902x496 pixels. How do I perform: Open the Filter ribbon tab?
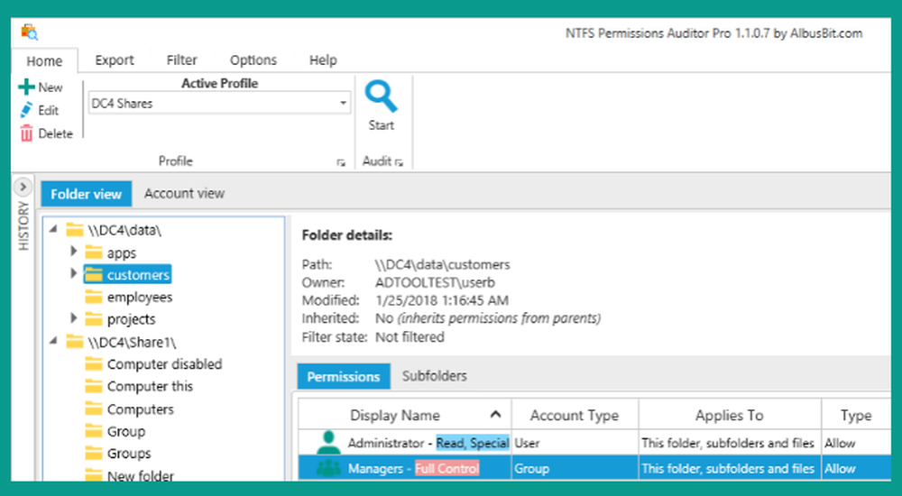tap(181, 60)
